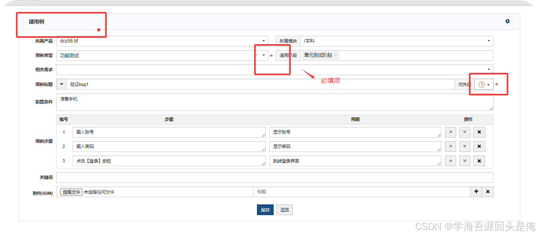Click the 关键词 input field
Screen dimensions: 537x235
coord(275,178)
